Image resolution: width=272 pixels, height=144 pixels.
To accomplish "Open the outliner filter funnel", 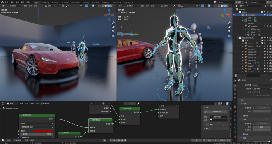I will coord(266,6).
